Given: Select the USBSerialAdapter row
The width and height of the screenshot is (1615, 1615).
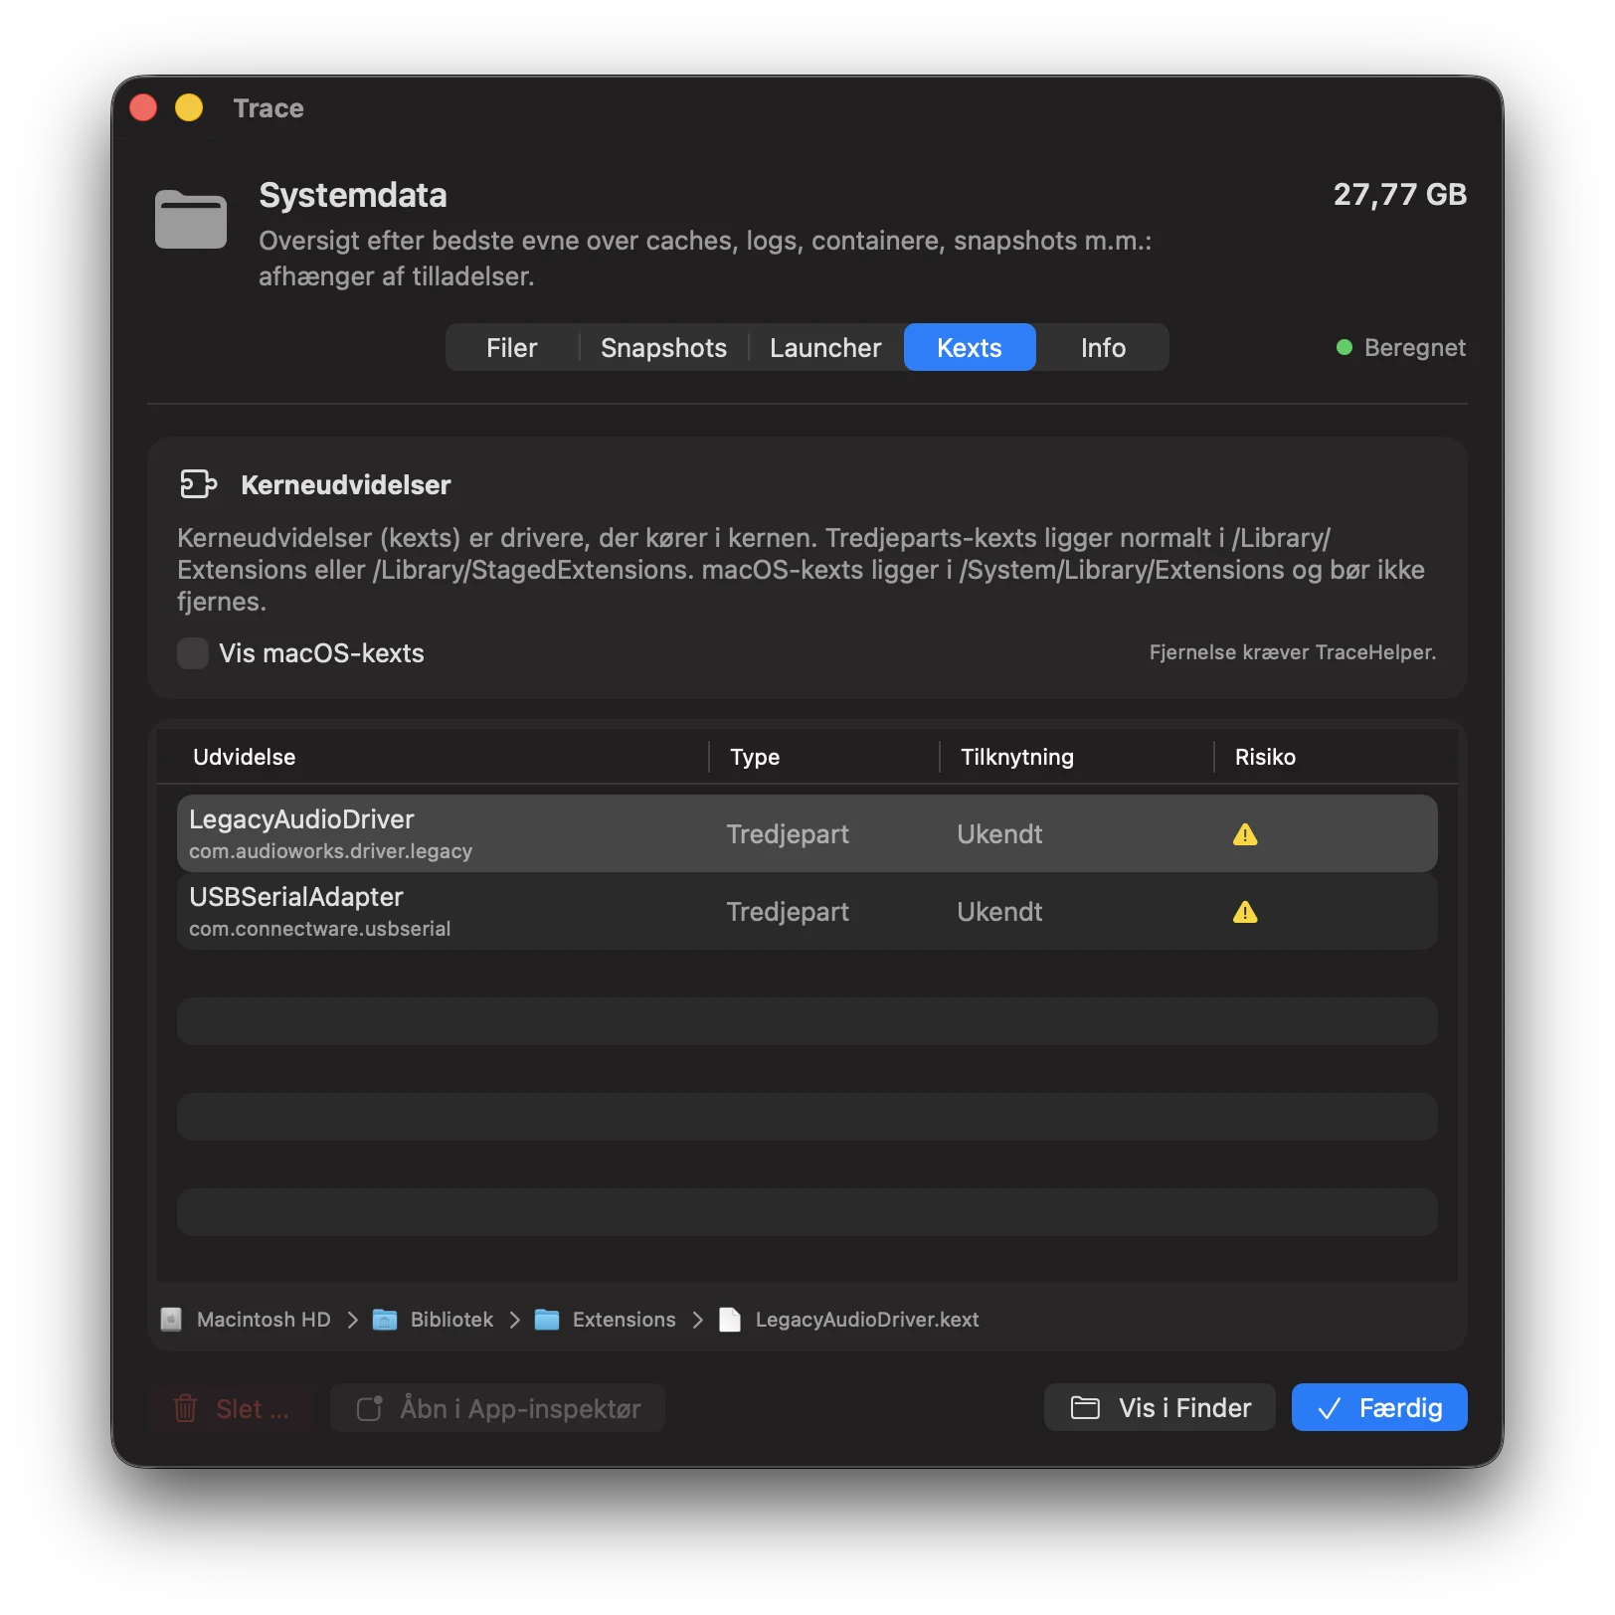Looking at the screenshot, I should pos(807,911).
